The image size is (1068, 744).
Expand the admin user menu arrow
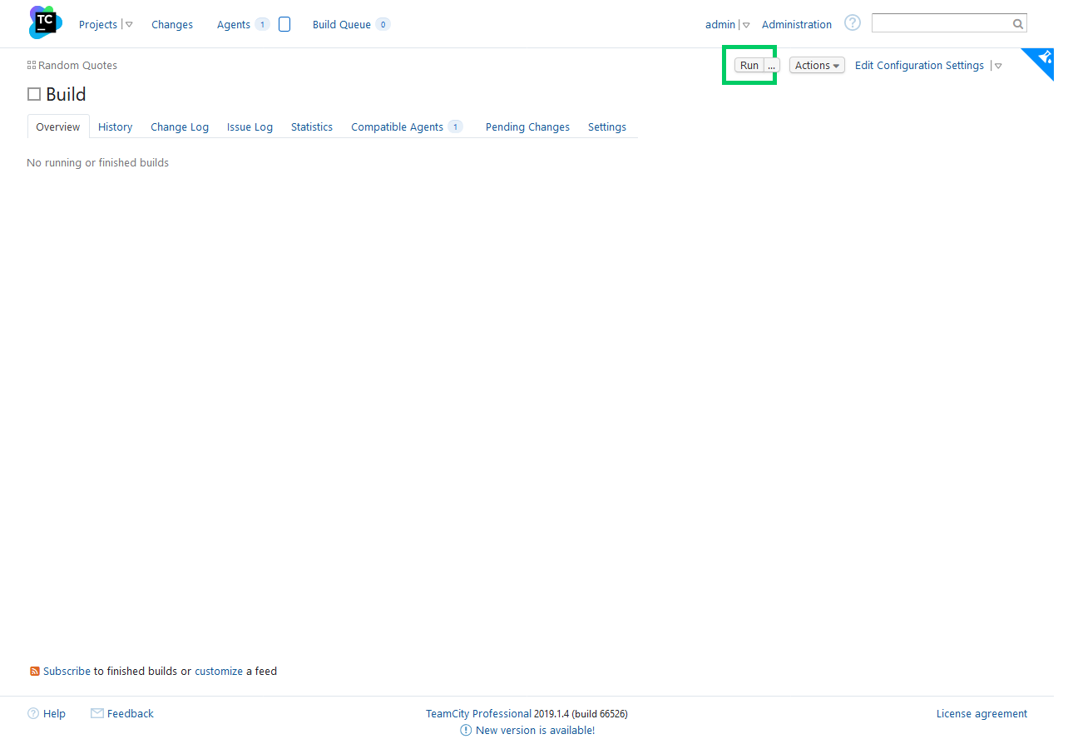coord(746,25)
